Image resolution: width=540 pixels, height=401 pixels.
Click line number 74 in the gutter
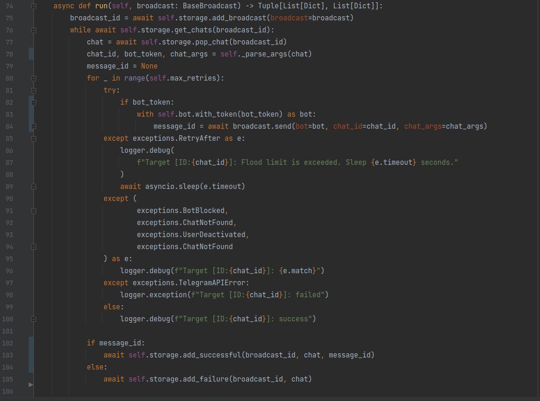coord(9,6)
